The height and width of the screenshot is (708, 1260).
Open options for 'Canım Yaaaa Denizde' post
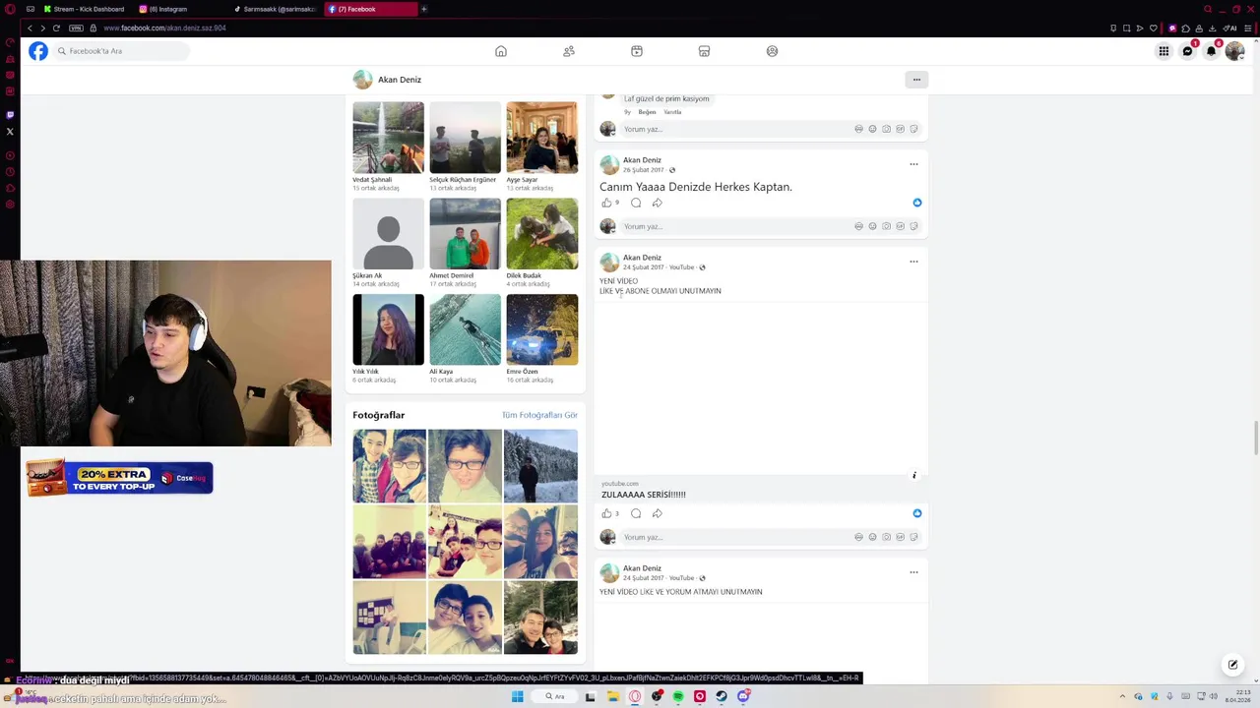click(913, 164)
